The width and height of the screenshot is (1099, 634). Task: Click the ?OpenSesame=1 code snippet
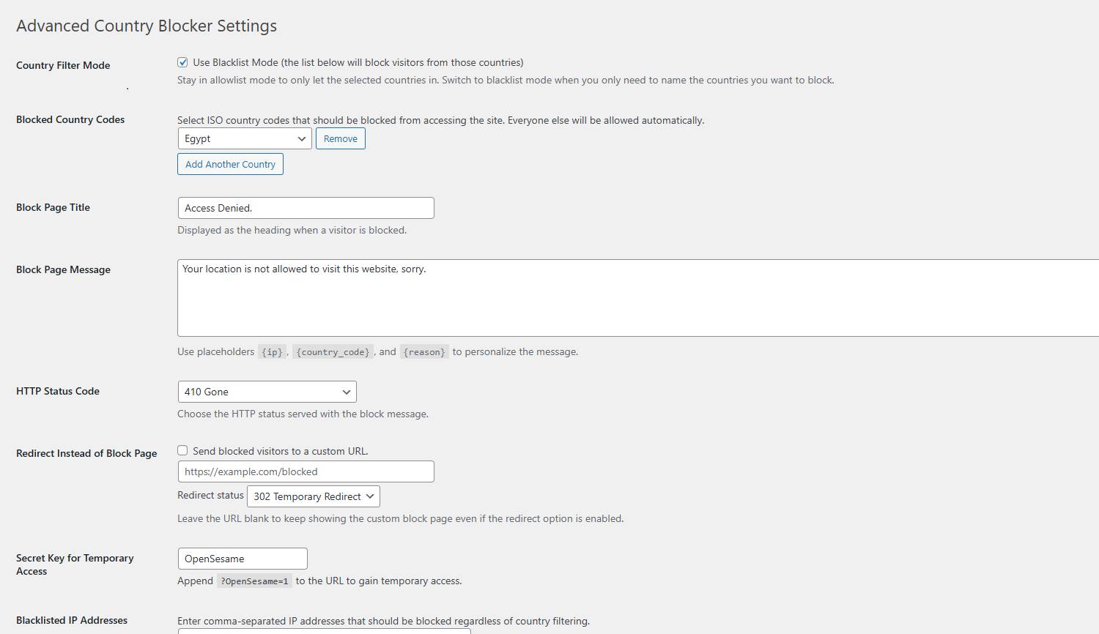coord(254,581)
